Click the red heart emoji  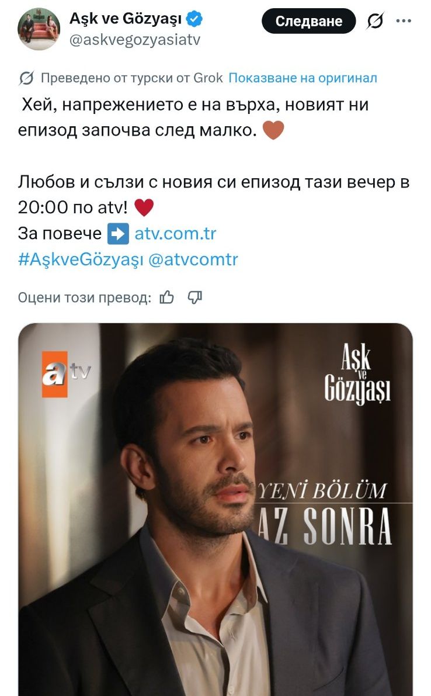(144, 207)
